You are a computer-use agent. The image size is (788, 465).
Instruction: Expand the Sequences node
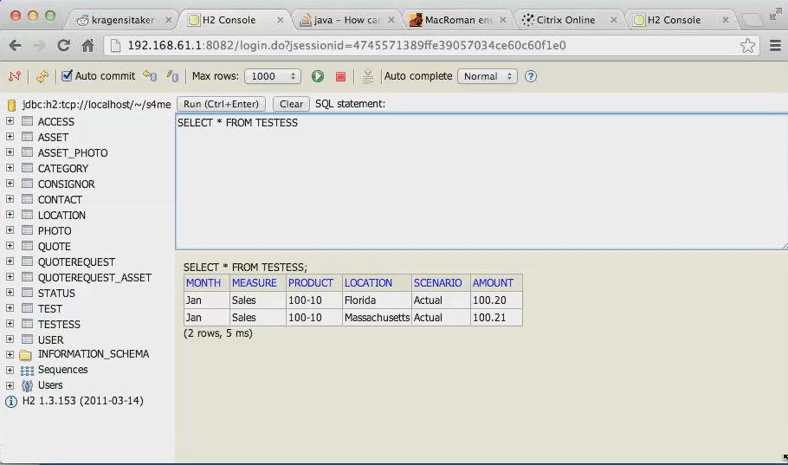tap(10, 370)
